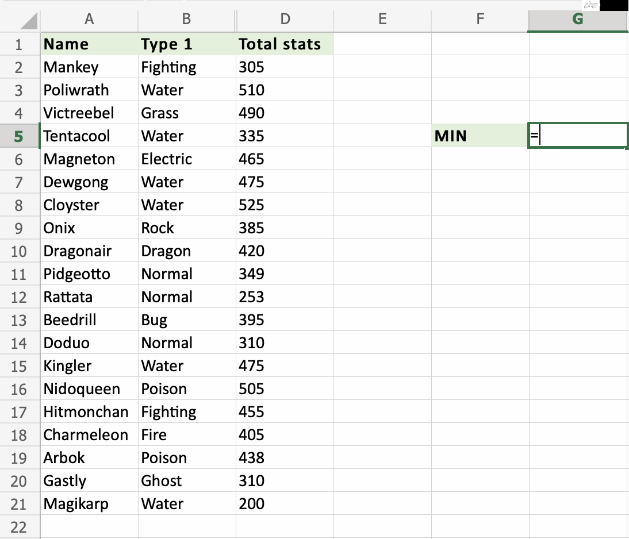Click the Bug type cell
Viewport: 629px width, 539px height.
[187, 319]
